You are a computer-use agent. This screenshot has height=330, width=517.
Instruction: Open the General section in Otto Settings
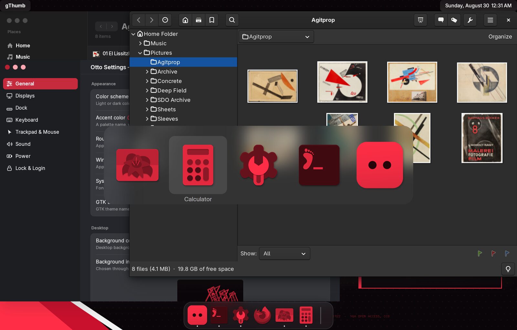40,84
